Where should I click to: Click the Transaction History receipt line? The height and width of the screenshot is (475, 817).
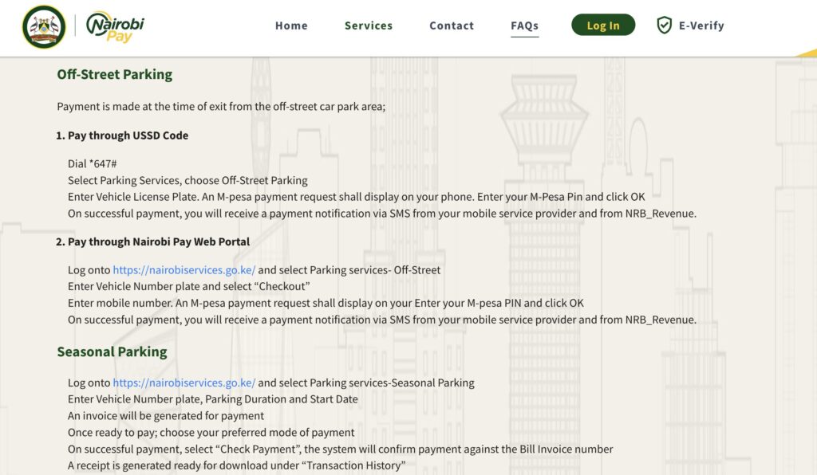(x=236, y=465)
